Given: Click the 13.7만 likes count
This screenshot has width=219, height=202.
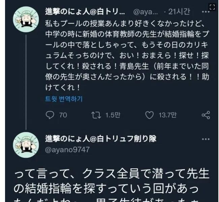Looking at the screenshot, I should [x=167, y=115].
